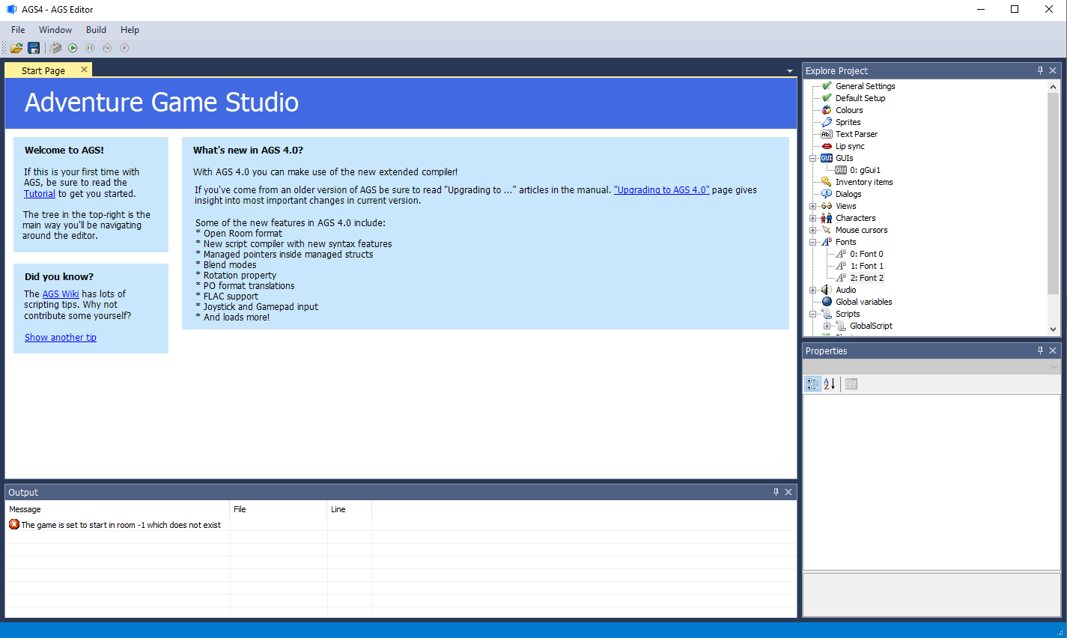
Task: Click the Stop toolbar button
Action: (x=124, y=48)
